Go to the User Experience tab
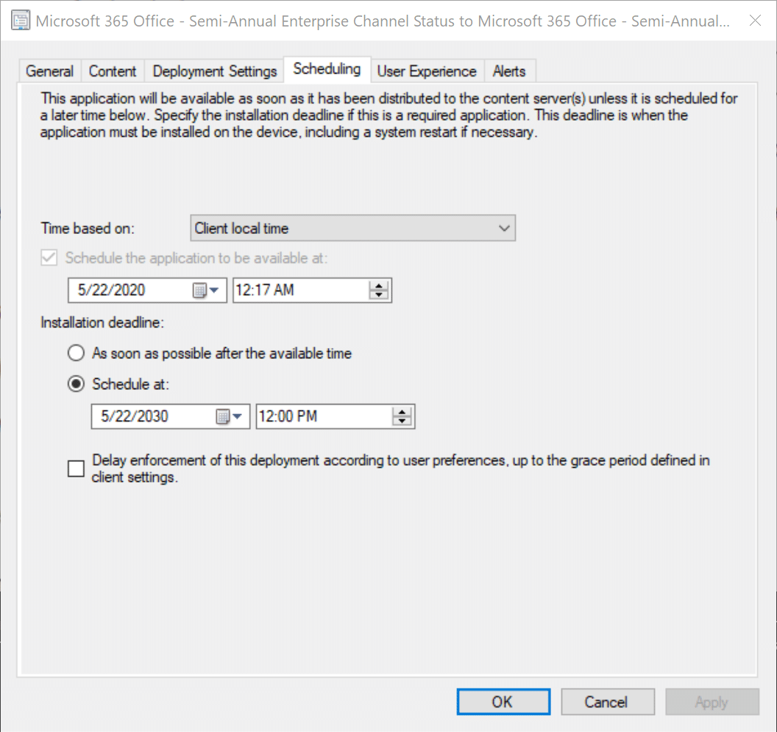 click(427, 71)
